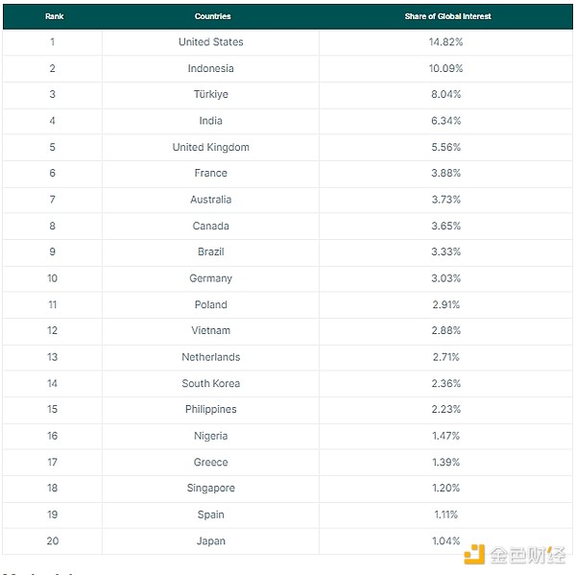Click the United States cell
Image resolution: width=576 pixels, height=575 pixels.
point(211,42)
